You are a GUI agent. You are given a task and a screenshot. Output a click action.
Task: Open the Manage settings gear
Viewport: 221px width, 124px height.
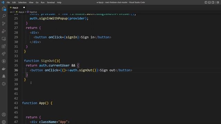pos(4,122)
